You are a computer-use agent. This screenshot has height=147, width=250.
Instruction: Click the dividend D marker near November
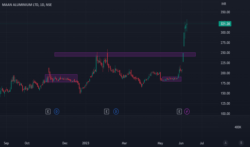(x=56, y=111)
